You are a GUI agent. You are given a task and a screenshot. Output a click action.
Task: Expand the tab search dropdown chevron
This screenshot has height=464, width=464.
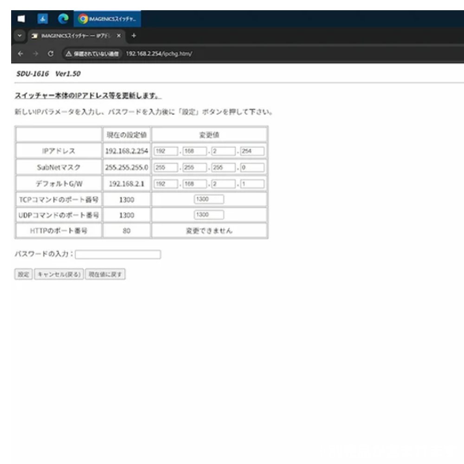point(19,36)
